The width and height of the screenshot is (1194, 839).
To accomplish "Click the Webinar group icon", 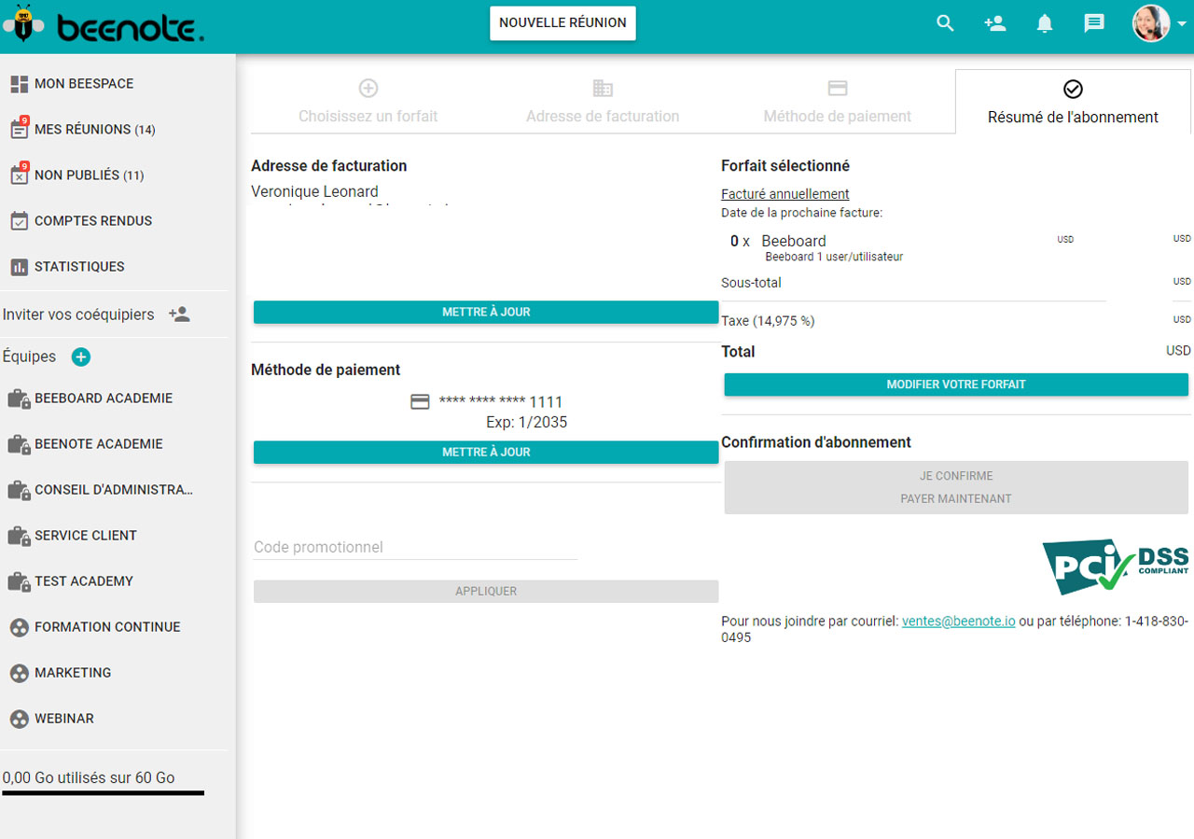I will (x=19, y=719).
